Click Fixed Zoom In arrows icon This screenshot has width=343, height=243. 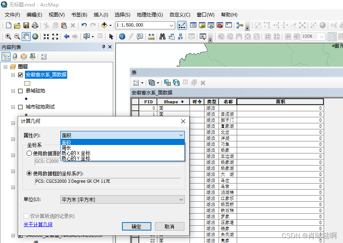(46, 37)
